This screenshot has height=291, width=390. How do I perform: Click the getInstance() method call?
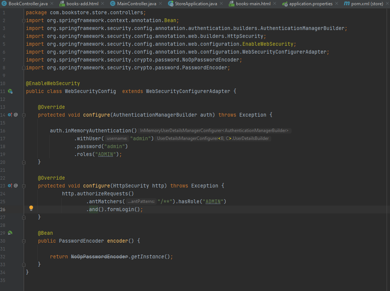150,257
